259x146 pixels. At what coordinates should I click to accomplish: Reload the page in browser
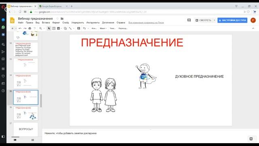click(20, 12)
